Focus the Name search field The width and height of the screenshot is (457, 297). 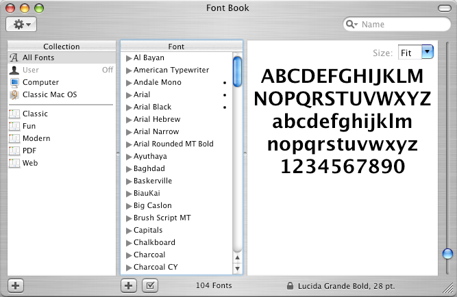click(x=397, y=24)
